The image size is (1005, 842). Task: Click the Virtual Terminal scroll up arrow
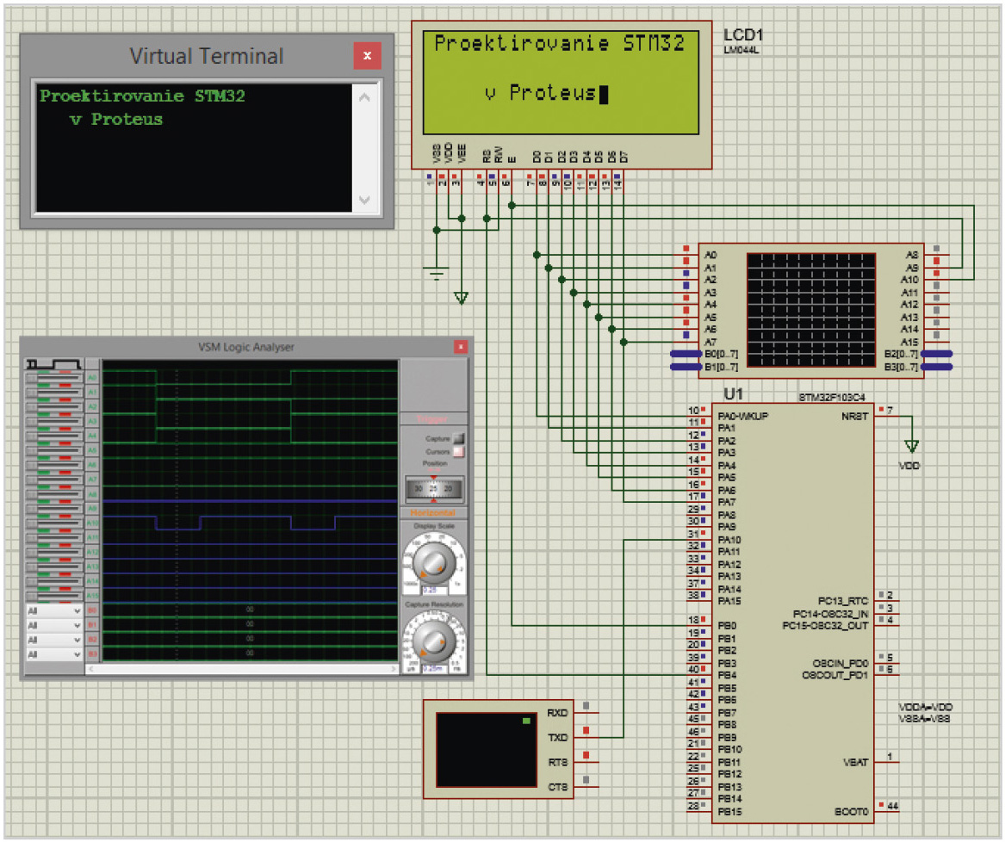pos(364,97)
